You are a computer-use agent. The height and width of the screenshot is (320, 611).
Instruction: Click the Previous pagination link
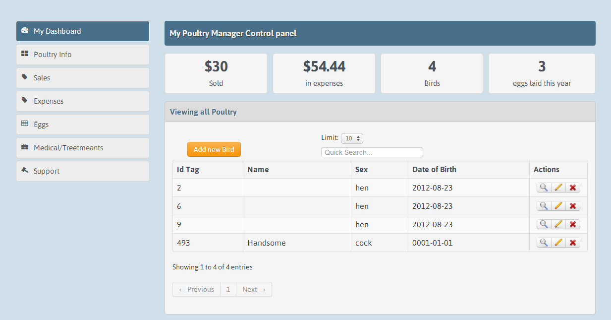click(x=196, y=289)
